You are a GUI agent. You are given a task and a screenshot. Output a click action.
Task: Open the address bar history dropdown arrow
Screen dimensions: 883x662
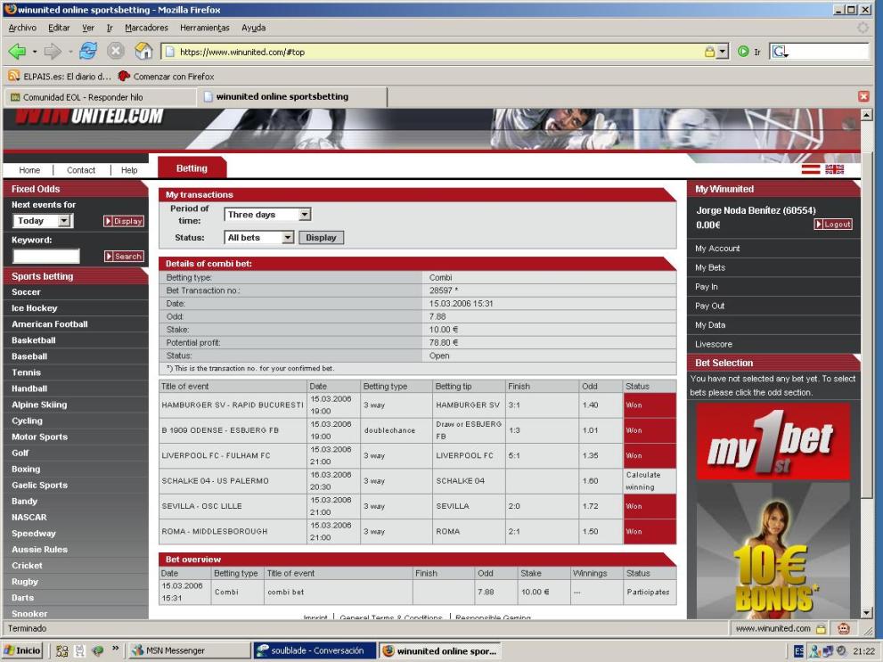click(723, 52)
